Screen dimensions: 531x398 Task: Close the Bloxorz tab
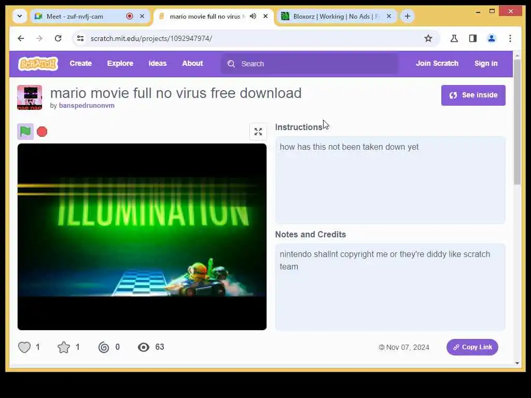pos(389,16)
